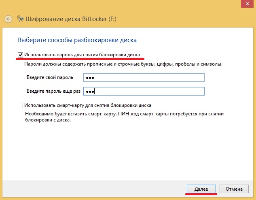256x200 pixels.
Task: Close the BitLocker window
Action: point(247,4)
